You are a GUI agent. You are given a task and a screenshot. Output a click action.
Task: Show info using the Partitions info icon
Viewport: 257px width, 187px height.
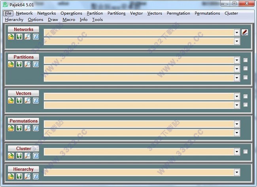pos(36,64)
